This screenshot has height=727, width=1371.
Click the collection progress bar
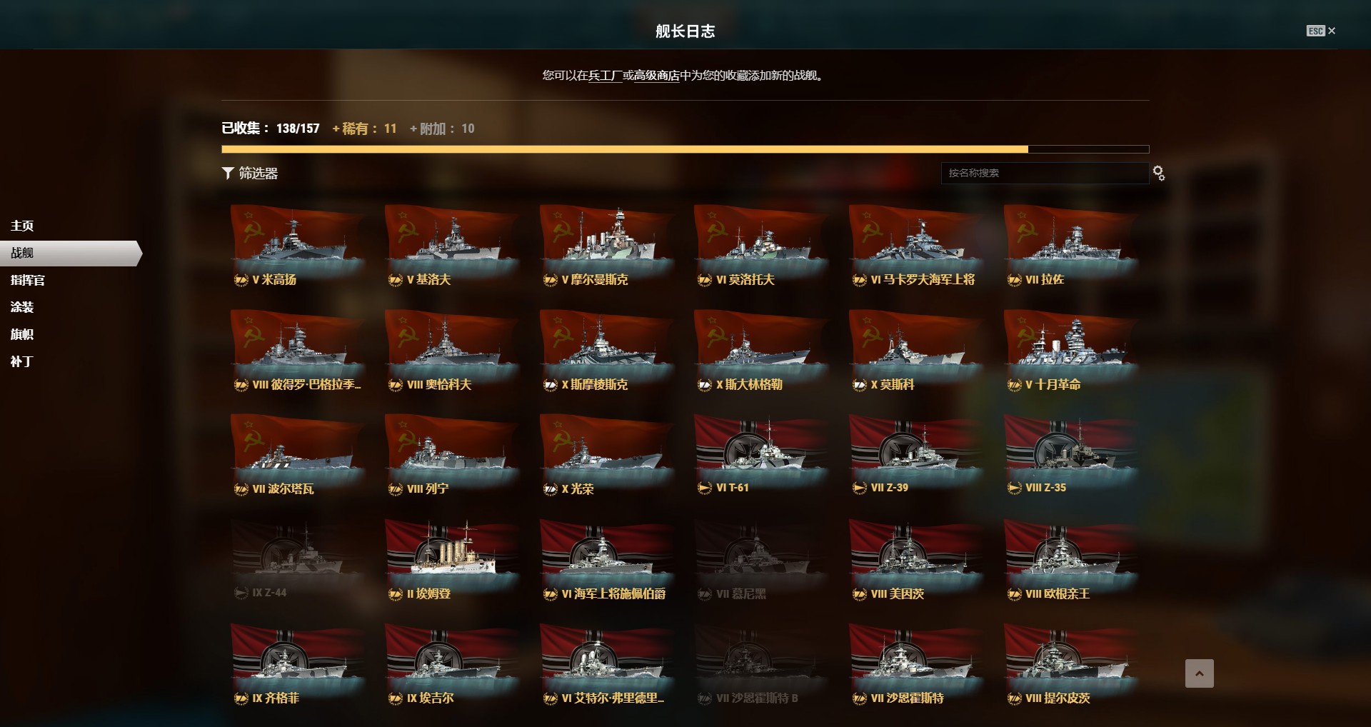685,149
